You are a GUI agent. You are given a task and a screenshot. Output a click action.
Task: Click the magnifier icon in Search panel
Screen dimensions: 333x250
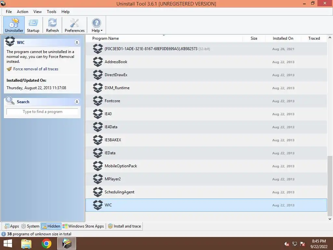(10, 101)
